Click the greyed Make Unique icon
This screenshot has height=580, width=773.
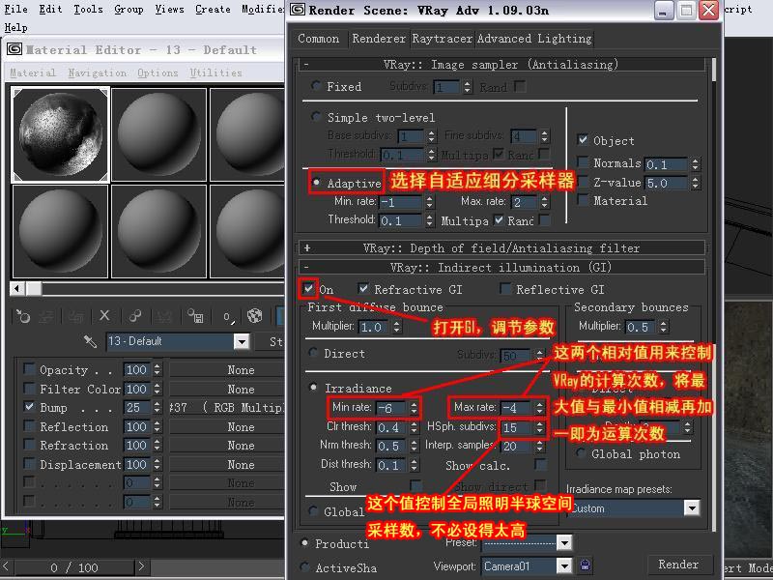click(x=163, y=316)
